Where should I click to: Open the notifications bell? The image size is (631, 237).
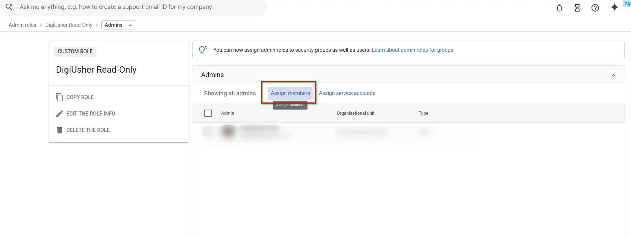click(559, 8)
